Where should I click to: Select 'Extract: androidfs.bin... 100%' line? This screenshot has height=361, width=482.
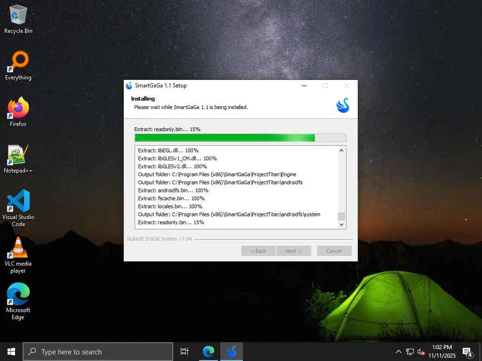tap(173, 190)
